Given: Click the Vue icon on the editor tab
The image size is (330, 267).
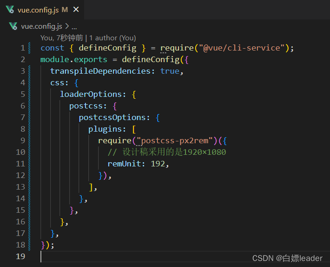Looking at the screenshot, I should 10,10.
